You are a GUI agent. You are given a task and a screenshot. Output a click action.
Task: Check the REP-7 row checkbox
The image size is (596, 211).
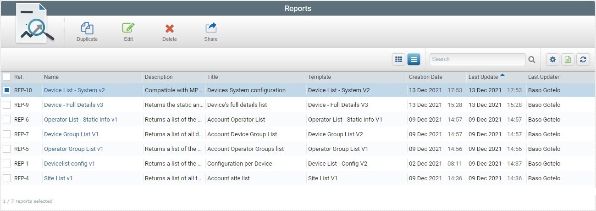point(6,134)
